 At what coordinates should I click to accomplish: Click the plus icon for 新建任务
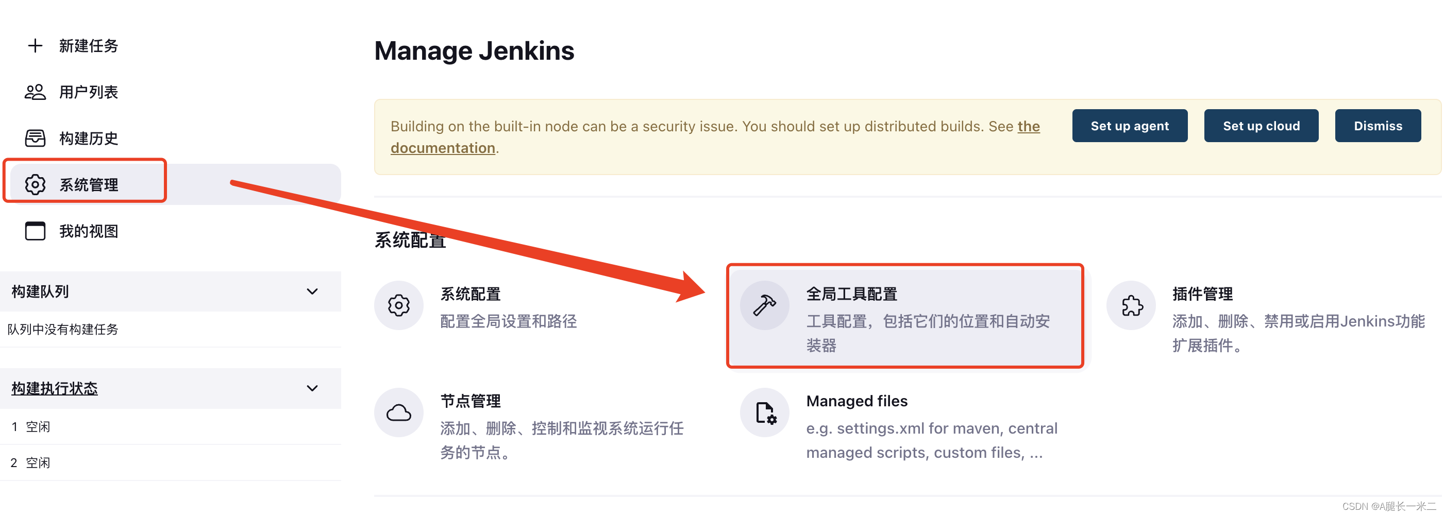click(x=35, y=45)
